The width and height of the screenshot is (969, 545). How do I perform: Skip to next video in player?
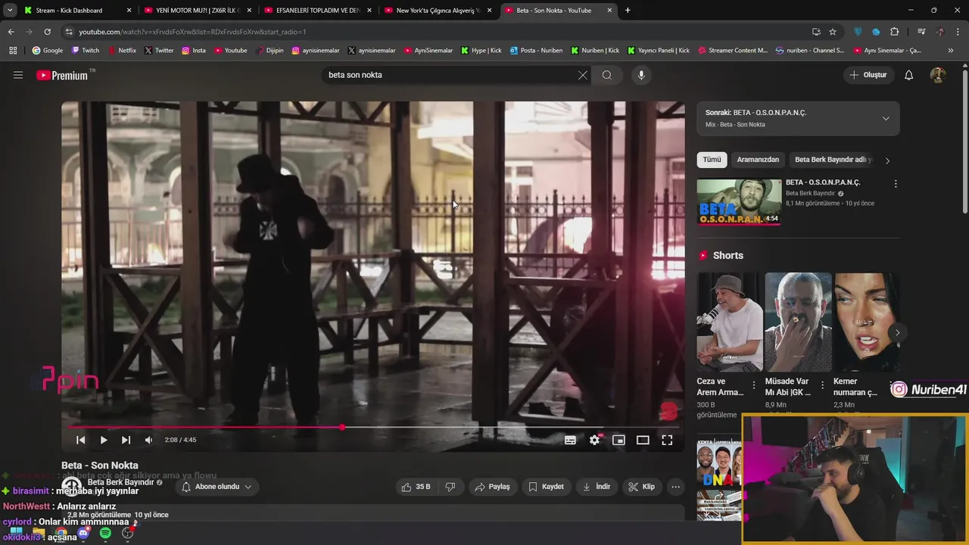pos(126,440)
